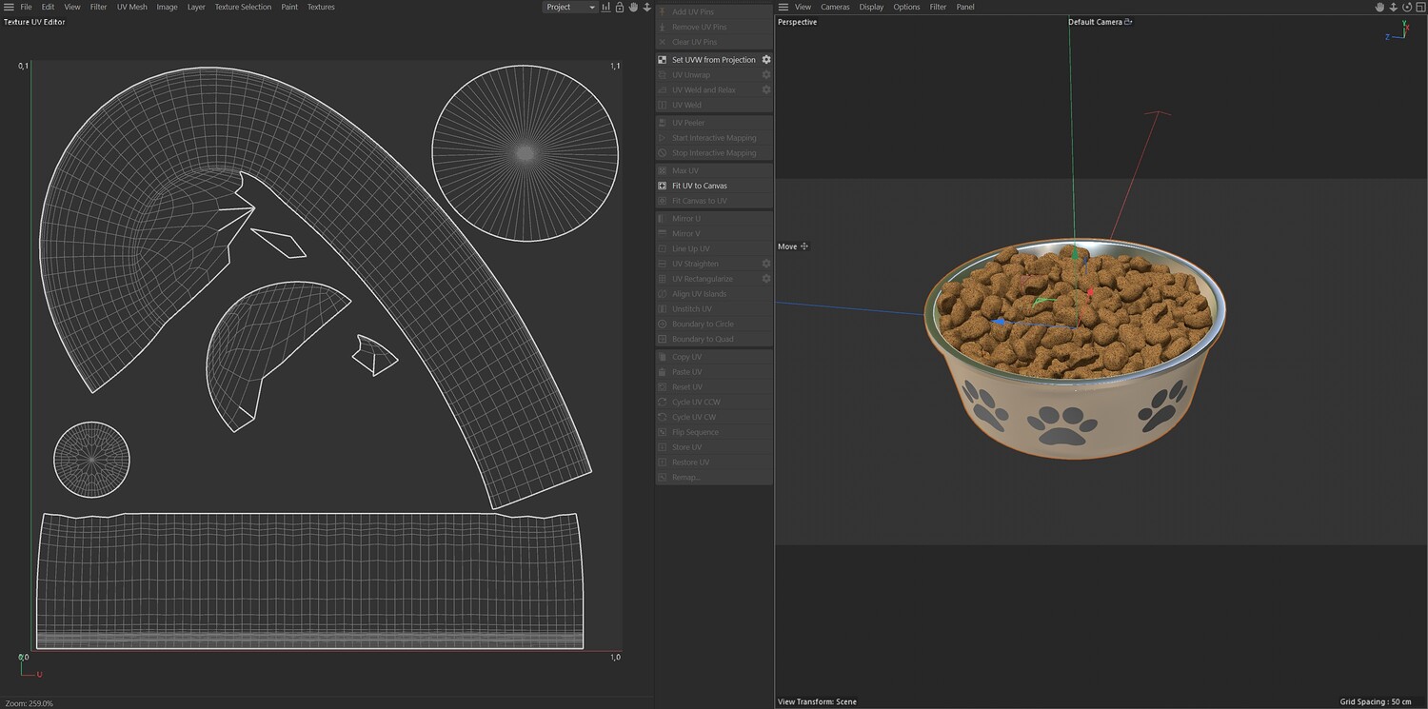Click the Perspective view label

(797, 22)
